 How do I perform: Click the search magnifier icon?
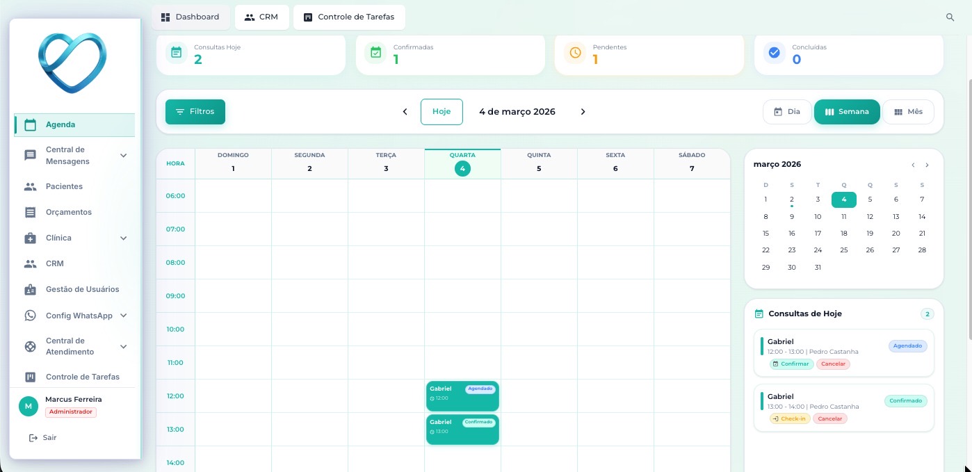pyautogui.click(x=950, y=17)
